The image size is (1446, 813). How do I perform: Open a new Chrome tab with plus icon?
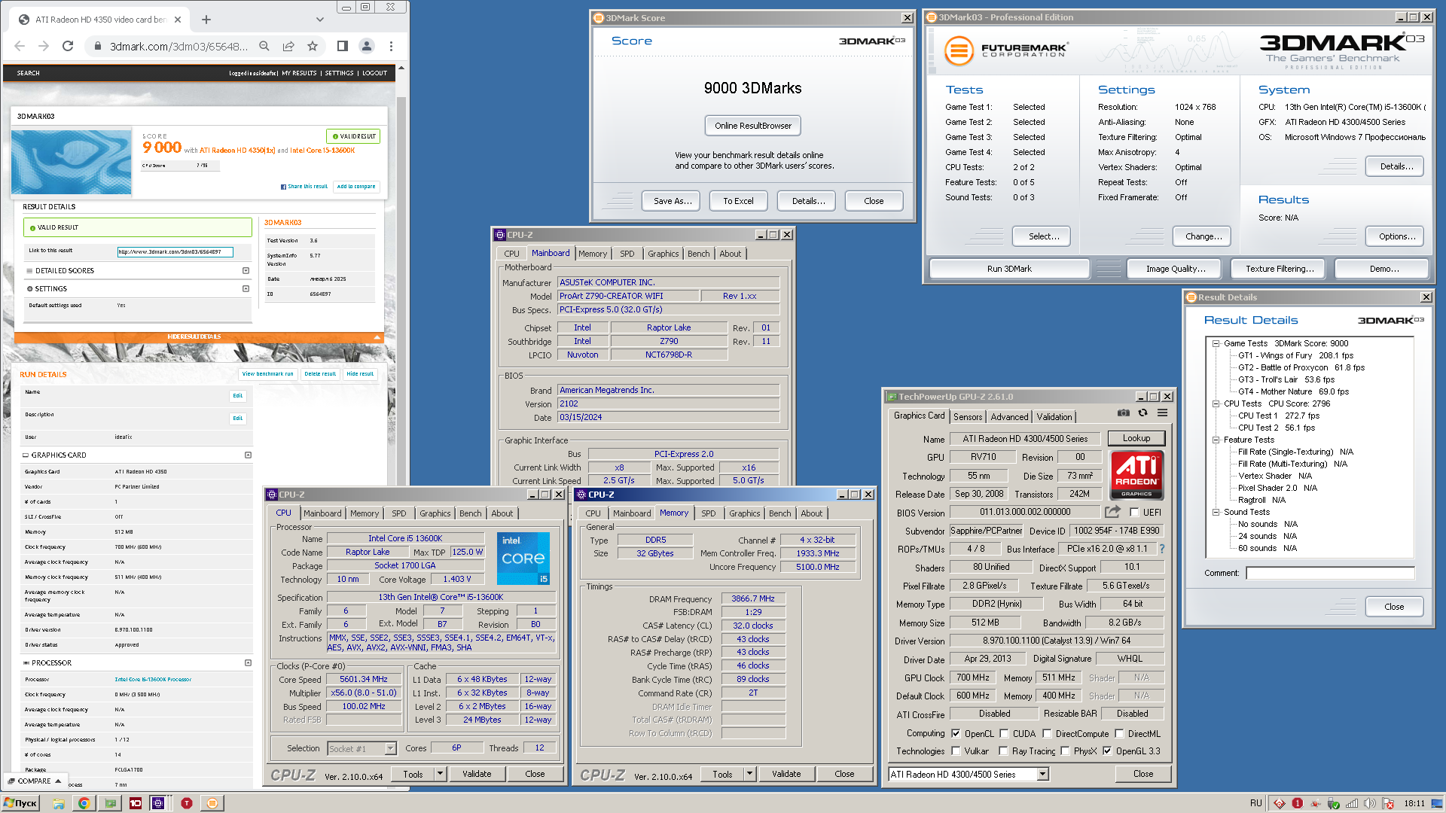point(206,20)
